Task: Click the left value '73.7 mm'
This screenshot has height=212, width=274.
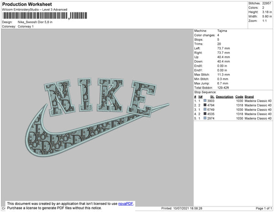Action: (223, 48)
